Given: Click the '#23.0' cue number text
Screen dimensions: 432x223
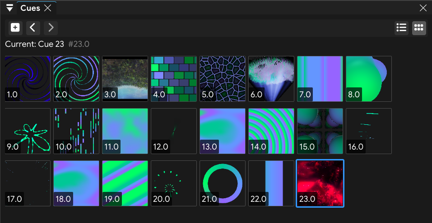Looking at the screenshot, I should [x=79, y=44].
